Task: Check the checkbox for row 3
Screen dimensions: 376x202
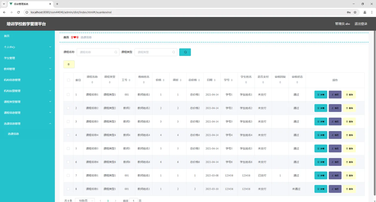Action: click(68, 121)
